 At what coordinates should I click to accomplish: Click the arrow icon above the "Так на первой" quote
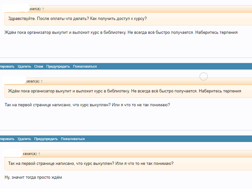[x=39, y=154]
